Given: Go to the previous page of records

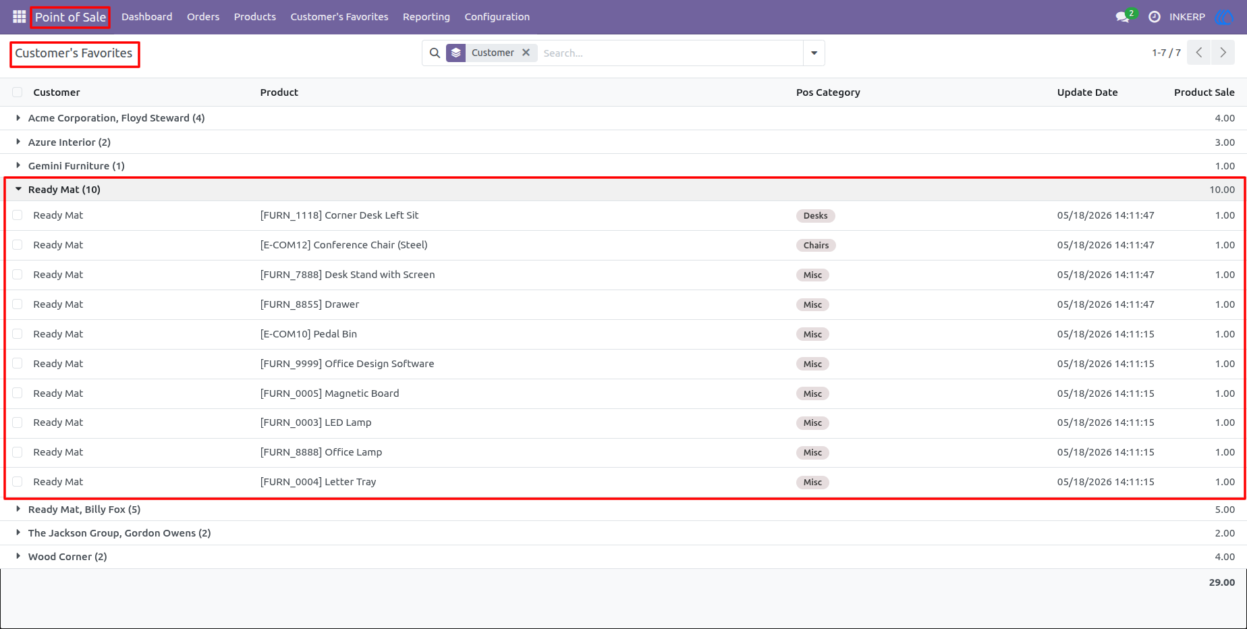Looking at the screenshot, I should point(1199,53).
